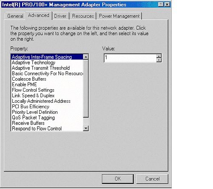Increase Value with spinner up arrow

159,56
